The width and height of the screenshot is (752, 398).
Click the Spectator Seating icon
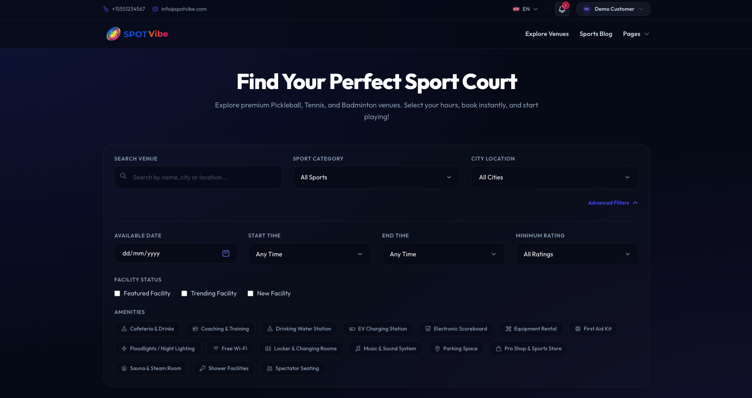(x=270, y=368)
